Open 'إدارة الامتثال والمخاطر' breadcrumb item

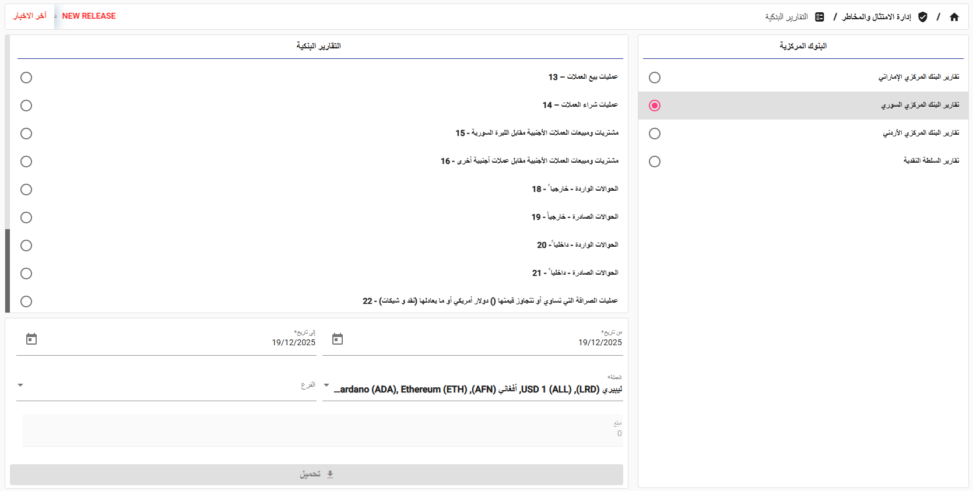click(x=876, y=17)
